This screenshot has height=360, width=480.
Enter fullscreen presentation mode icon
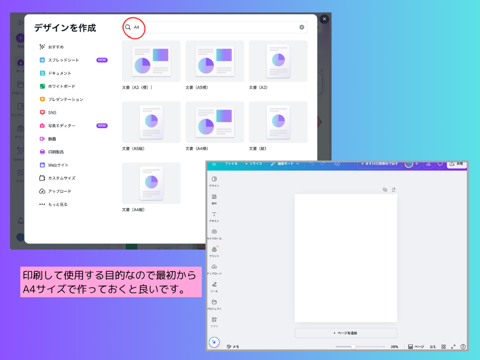click(453, 347)
